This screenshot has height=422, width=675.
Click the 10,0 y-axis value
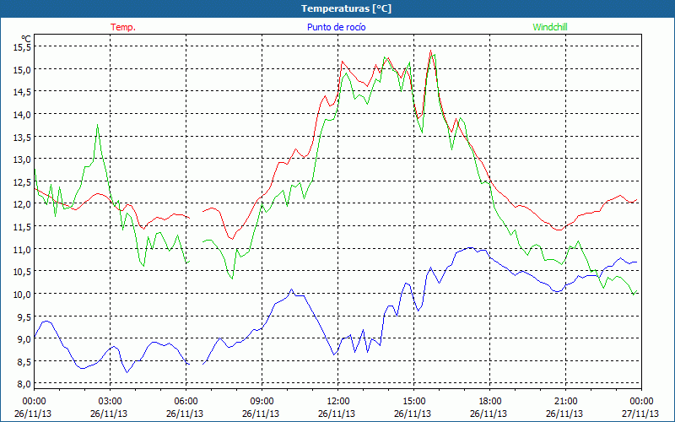pos(23,294)
